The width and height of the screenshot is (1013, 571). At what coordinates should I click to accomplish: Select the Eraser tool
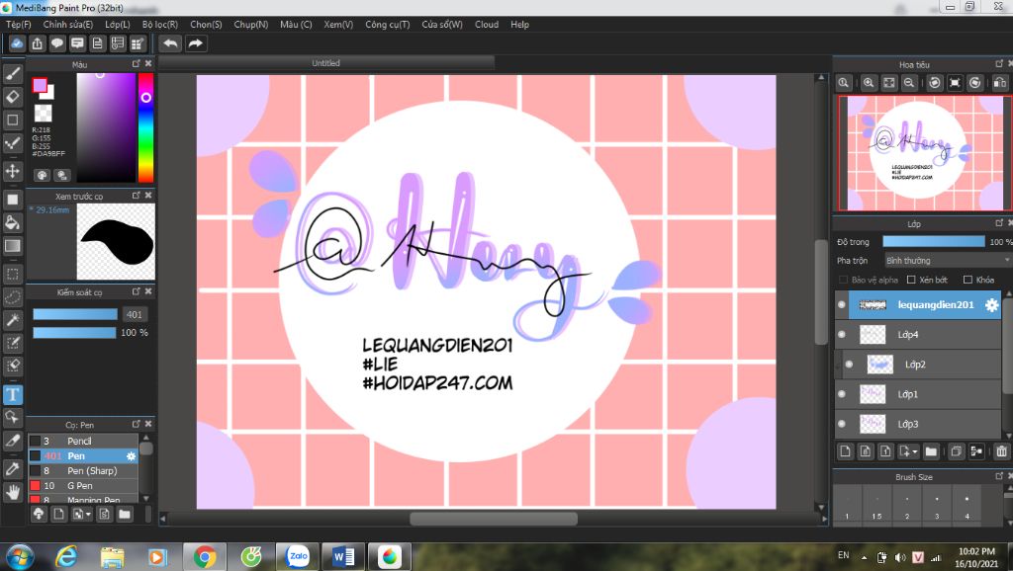coord(12,97)
